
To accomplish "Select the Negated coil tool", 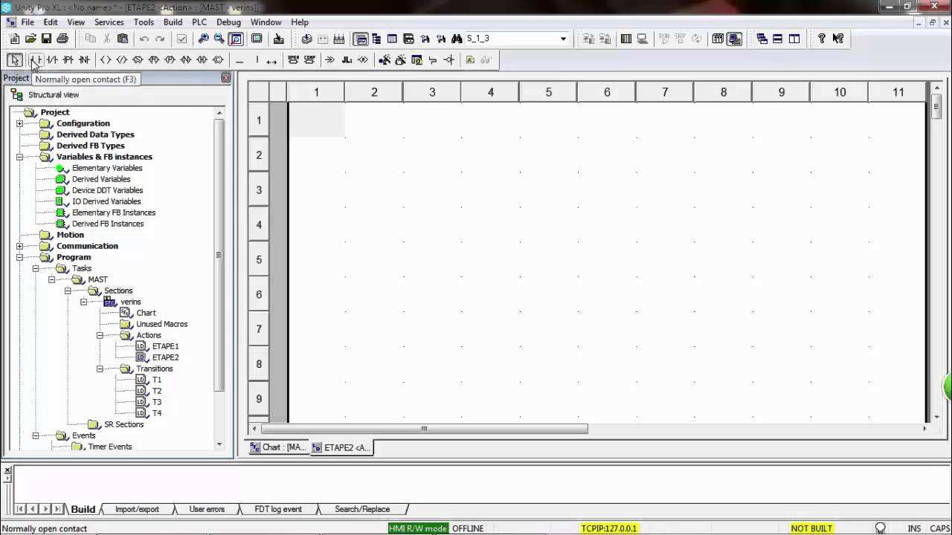I will point(121,60).
